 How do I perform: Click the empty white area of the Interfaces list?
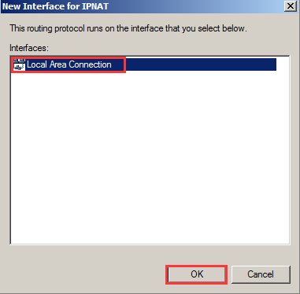point(150,157)
